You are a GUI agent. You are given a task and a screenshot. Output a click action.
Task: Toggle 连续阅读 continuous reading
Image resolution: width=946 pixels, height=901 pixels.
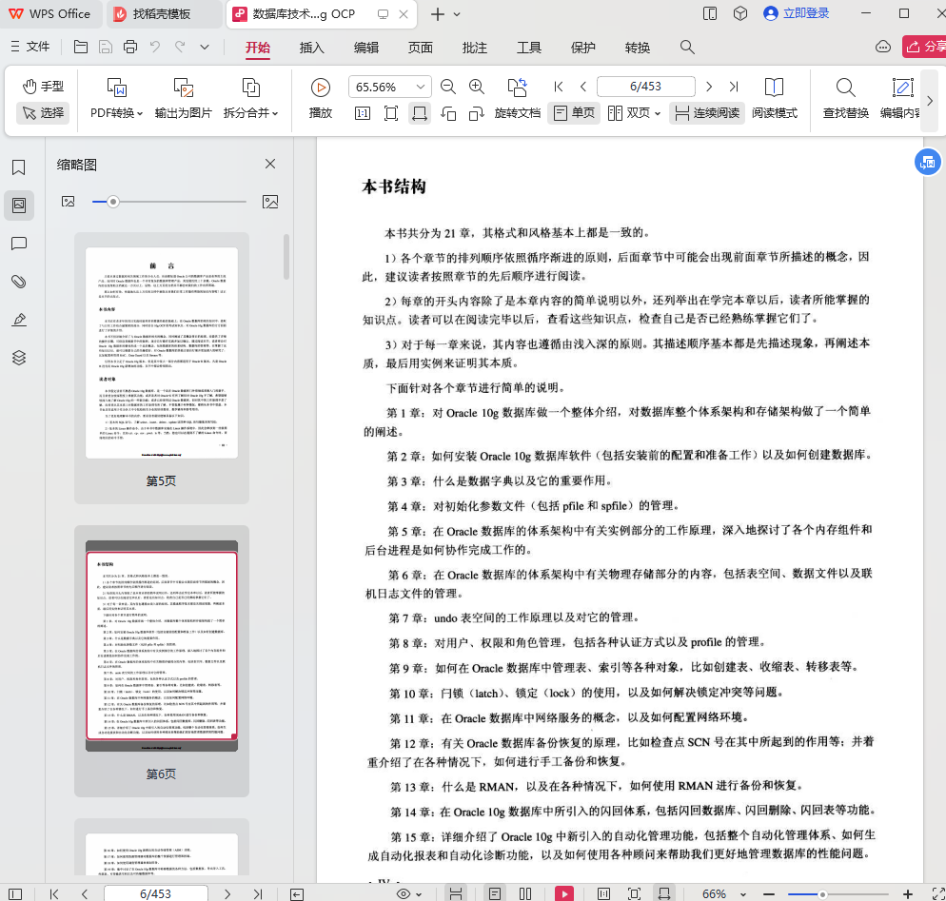pos(706,113)
